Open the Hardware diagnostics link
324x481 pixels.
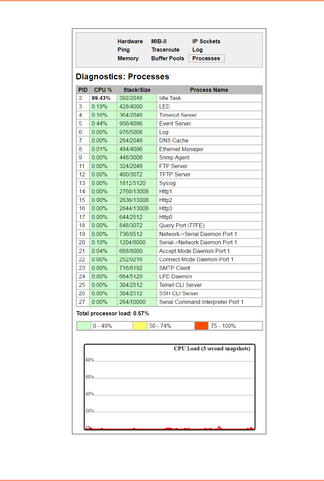coord(130,41)
